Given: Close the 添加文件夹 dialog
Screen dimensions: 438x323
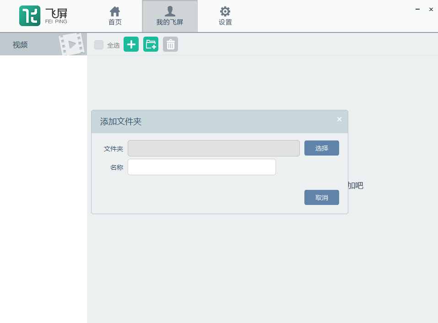Looking at the screenshot, I should pyautogui.click(x=339, y=119).
